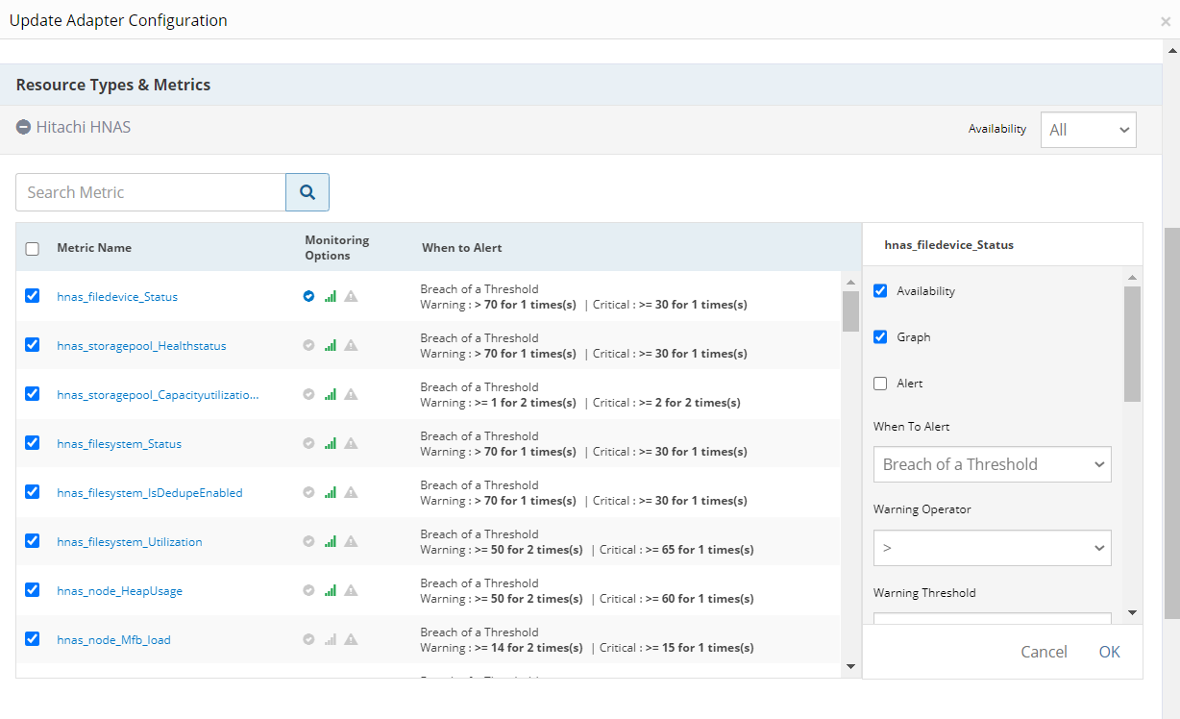
Task: Open the hnas_filesystem_IsDedupeEnabled metric link
Action: coord(150,493)
